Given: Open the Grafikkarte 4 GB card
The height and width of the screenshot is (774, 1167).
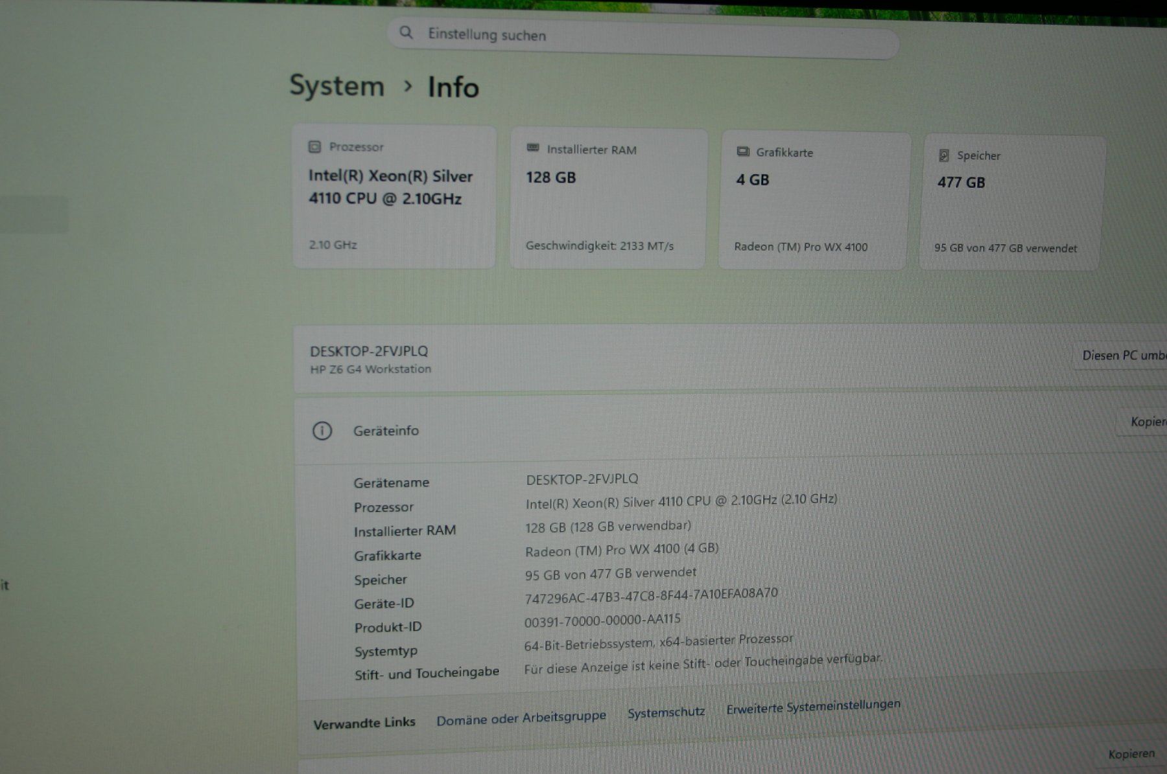Looking at the screenshot, I should pos(814,201).
